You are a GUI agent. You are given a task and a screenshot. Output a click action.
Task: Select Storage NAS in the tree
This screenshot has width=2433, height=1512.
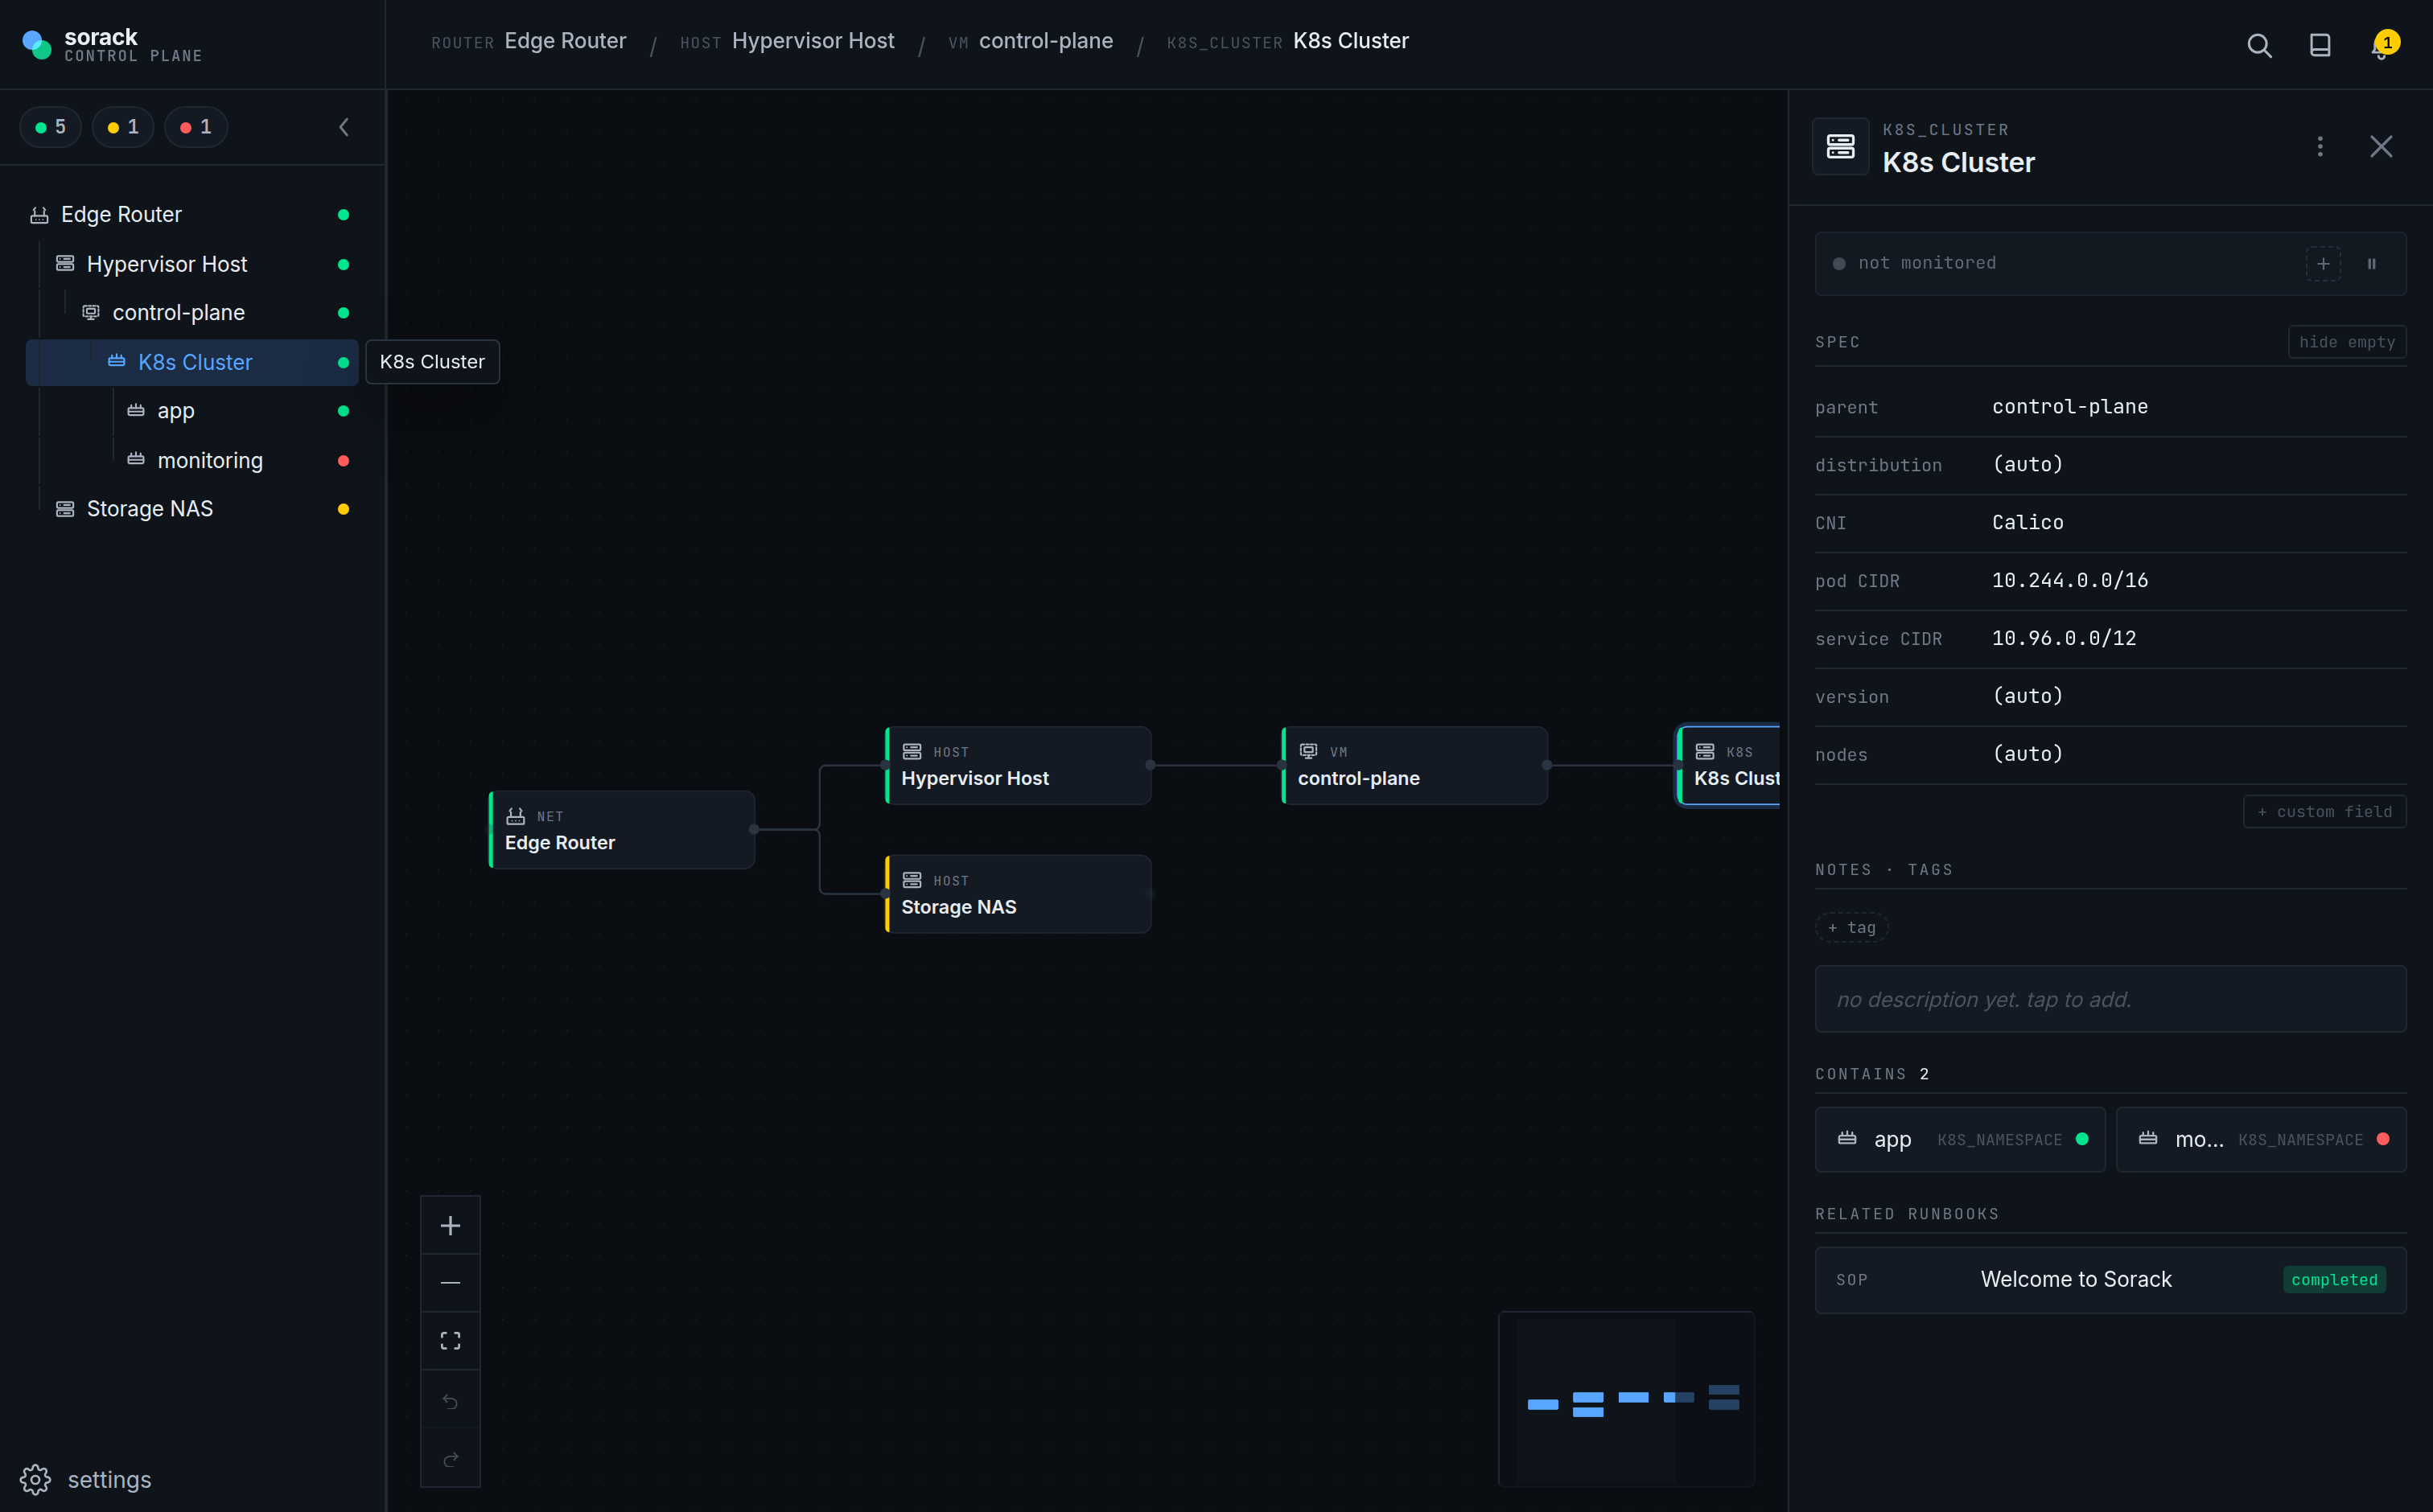click(x=192, y=509)
